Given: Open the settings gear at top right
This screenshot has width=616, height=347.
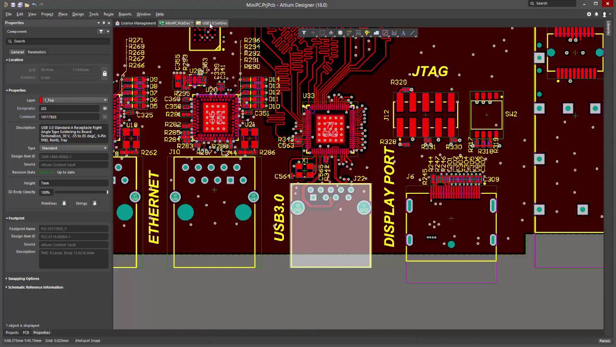Looking at the screenshot, I should [589, 14].
